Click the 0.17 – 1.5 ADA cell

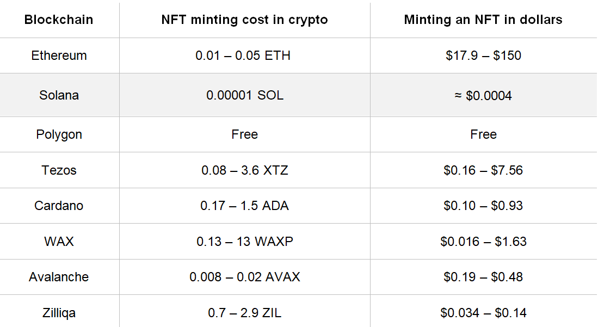point(244,206)
